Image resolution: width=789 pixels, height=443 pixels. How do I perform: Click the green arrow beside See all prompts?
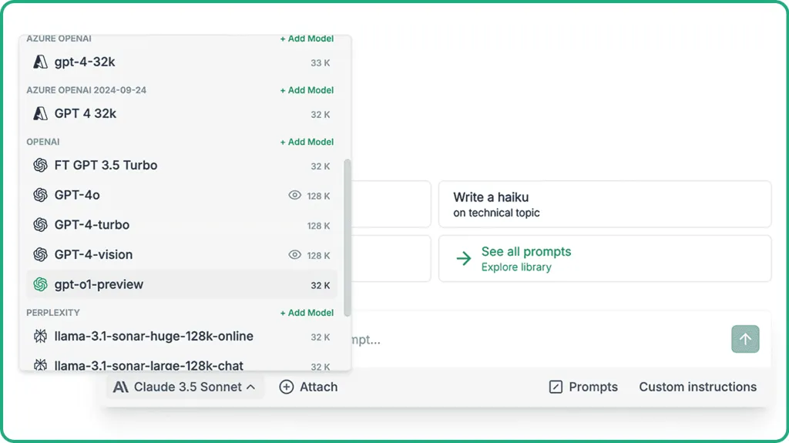click(x=463, y=259)
